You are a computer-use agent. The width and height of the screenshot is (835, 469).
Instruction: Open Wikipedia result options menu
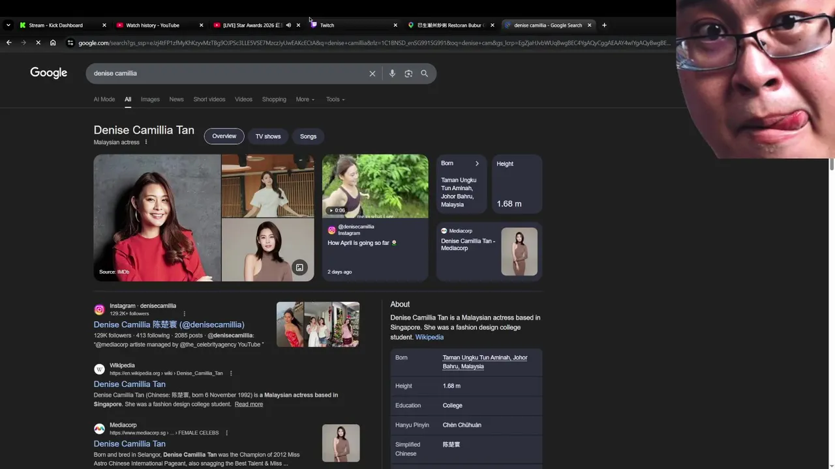[x=231, y=373]
